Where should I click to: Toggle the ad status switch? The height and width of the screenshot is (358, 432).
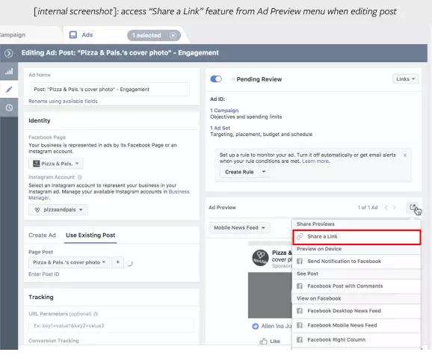click(x=216, y=79)
